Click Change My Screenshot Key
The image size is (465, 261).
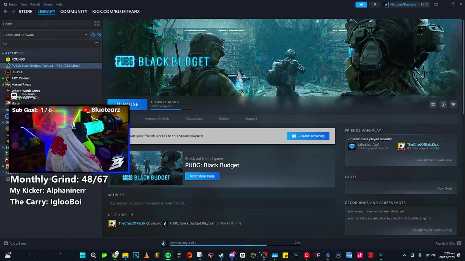tap(432, 230)
